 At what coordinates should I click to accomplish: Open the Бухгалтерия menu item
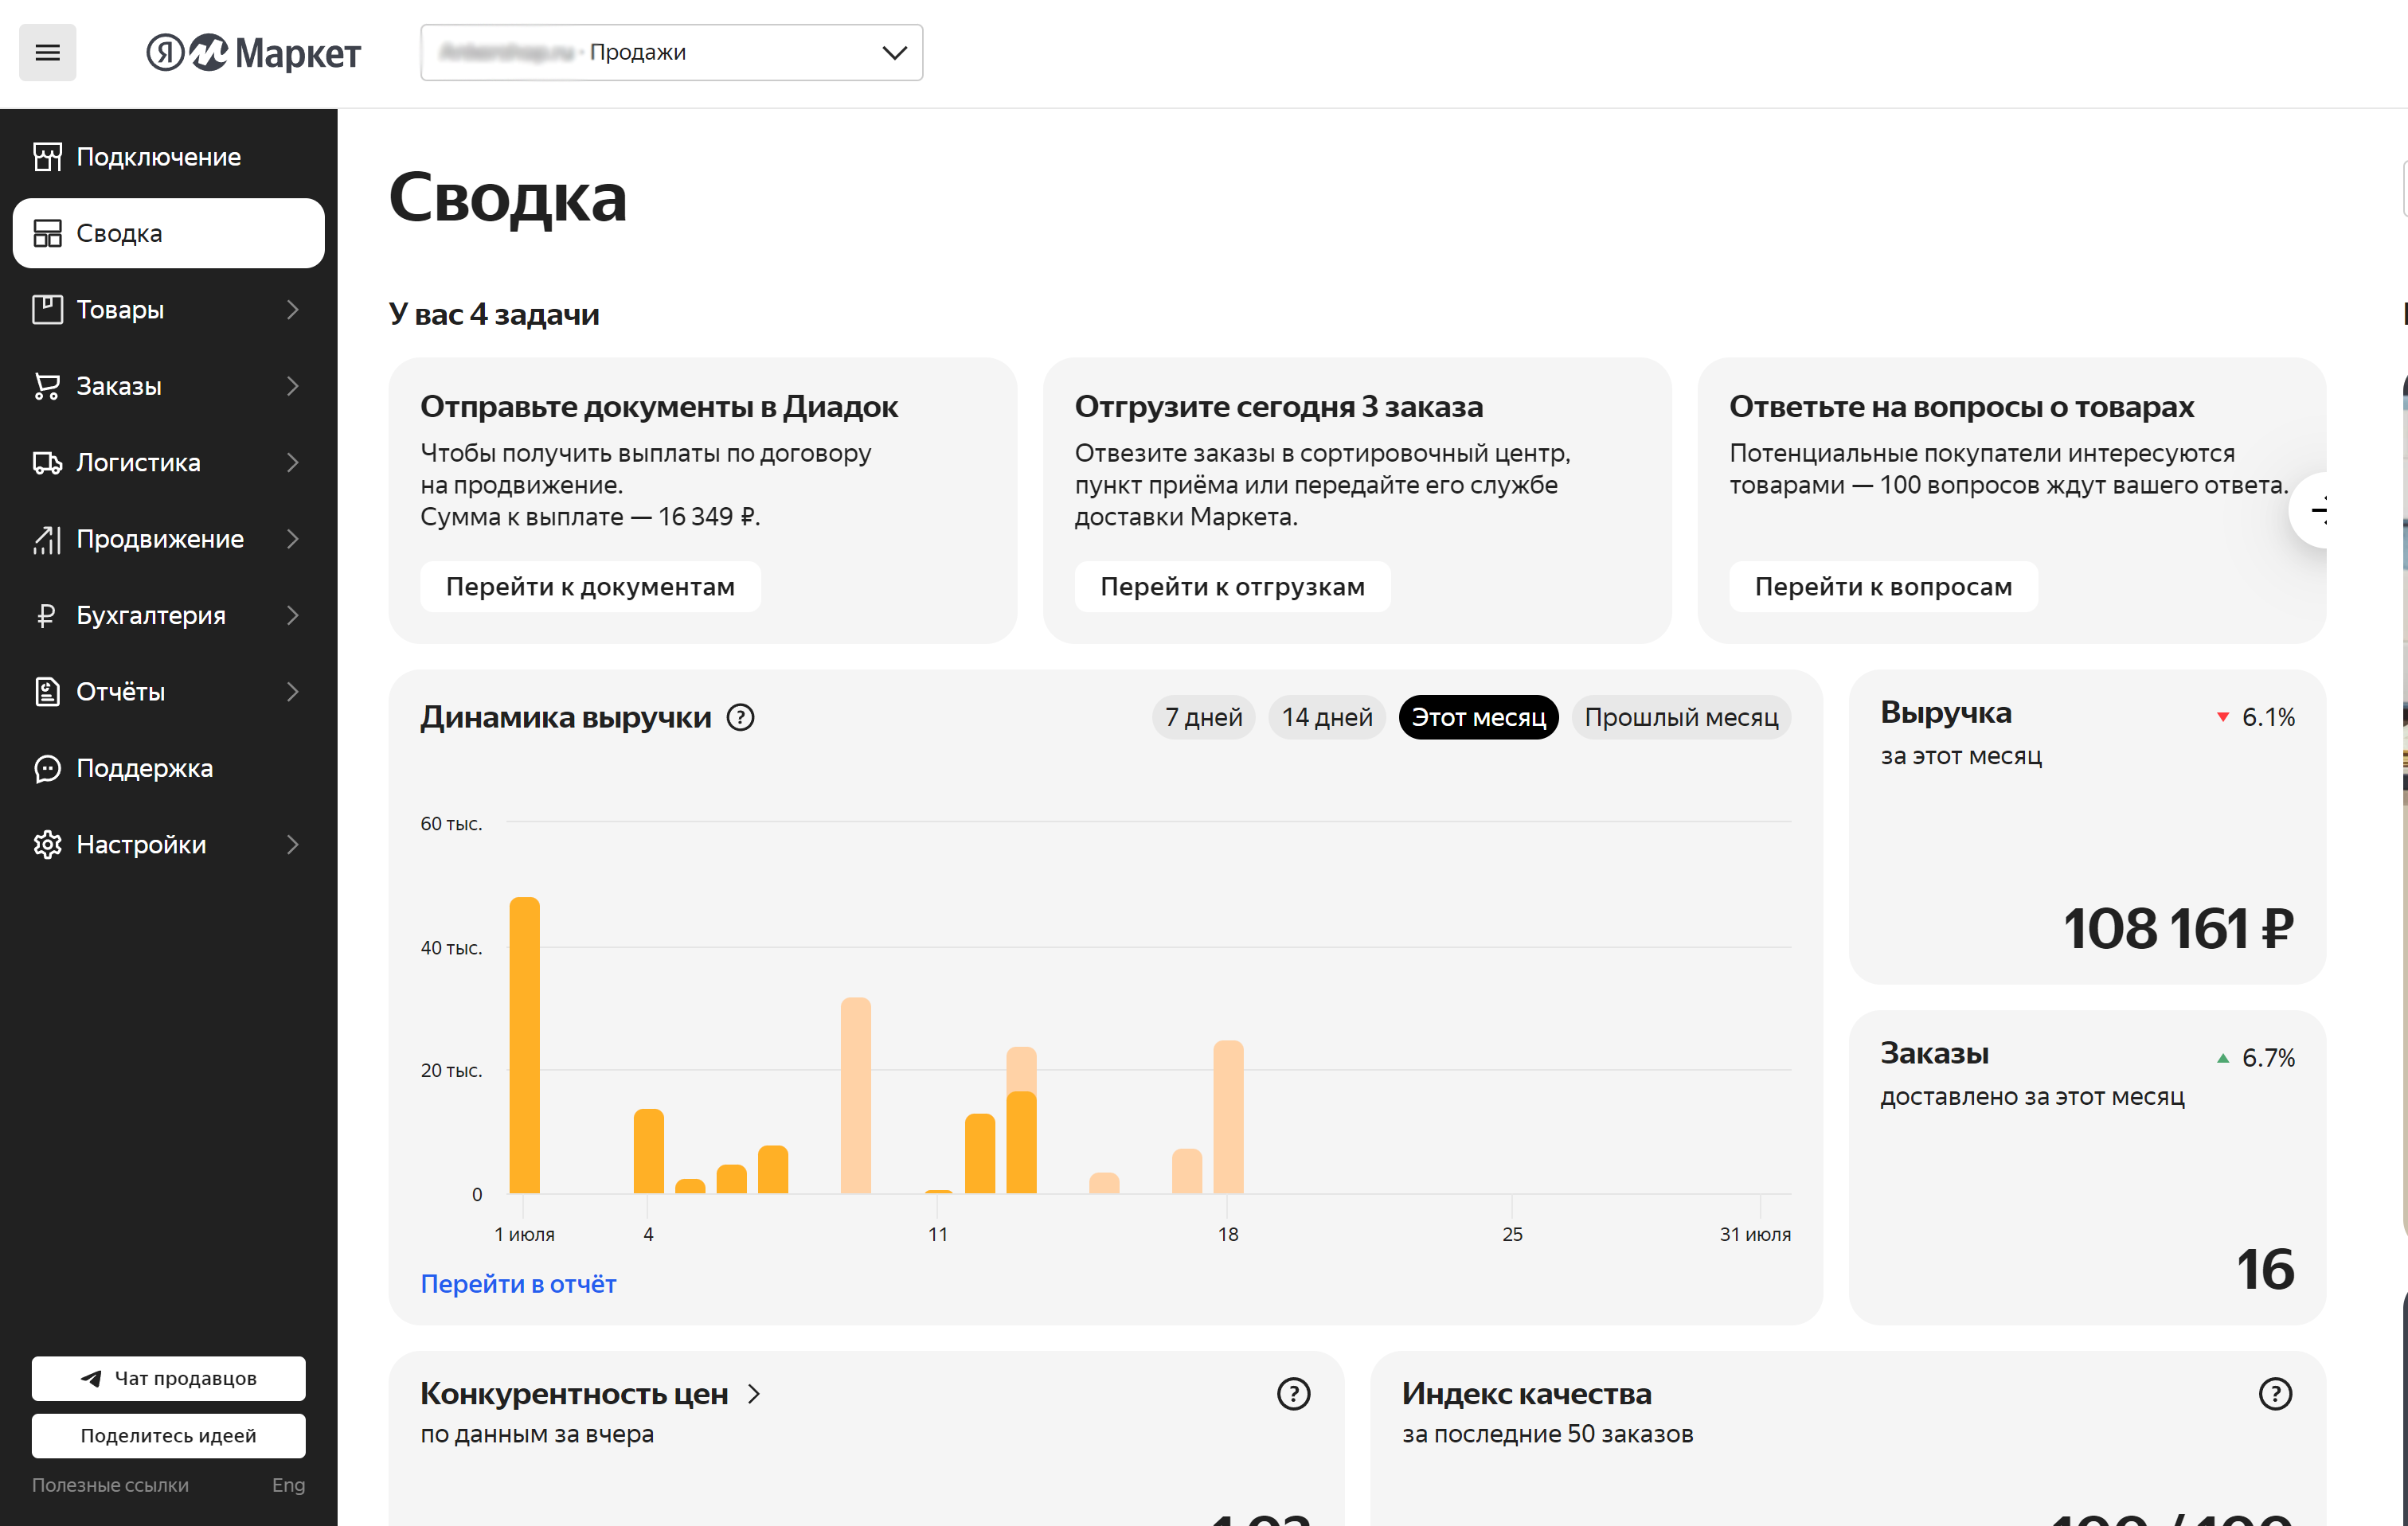pos(168,616)
